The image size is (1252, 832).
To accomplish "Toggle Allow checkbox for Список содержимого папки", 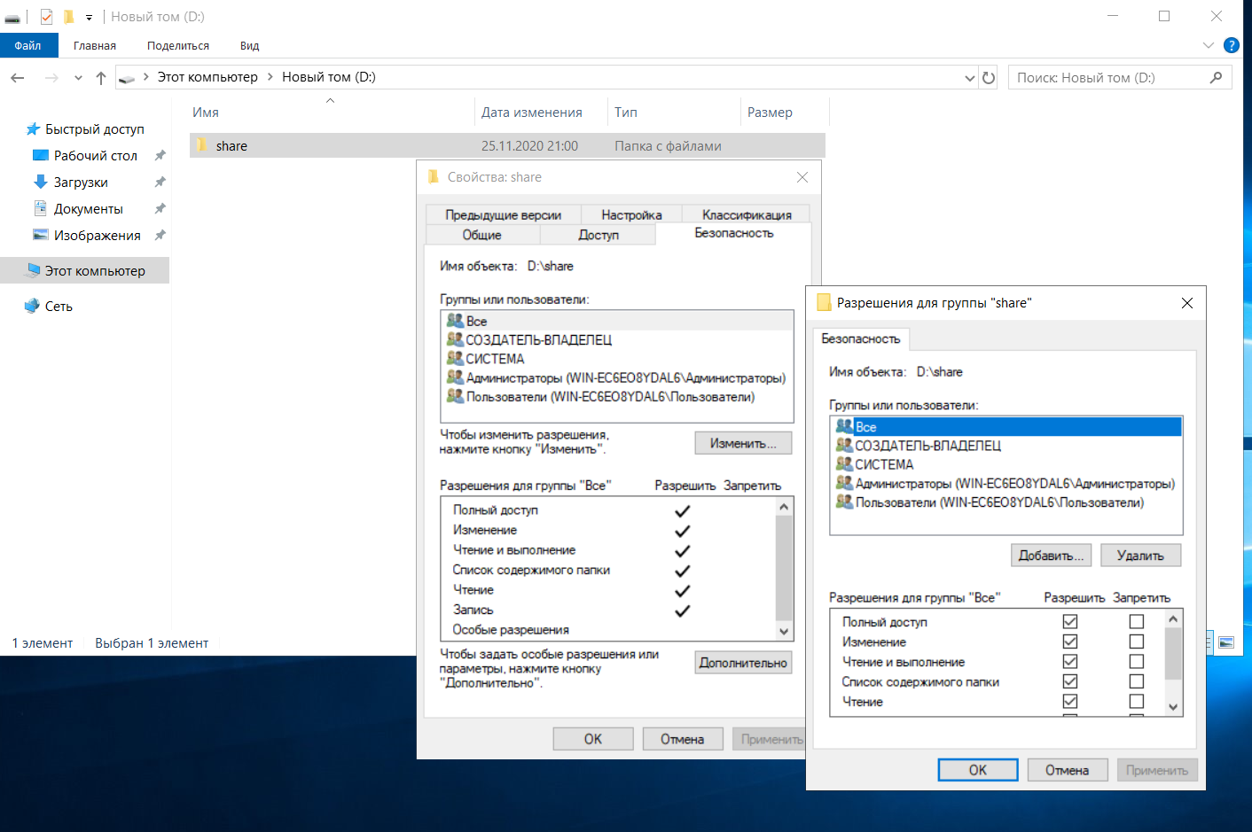I will pos(1070,681).
